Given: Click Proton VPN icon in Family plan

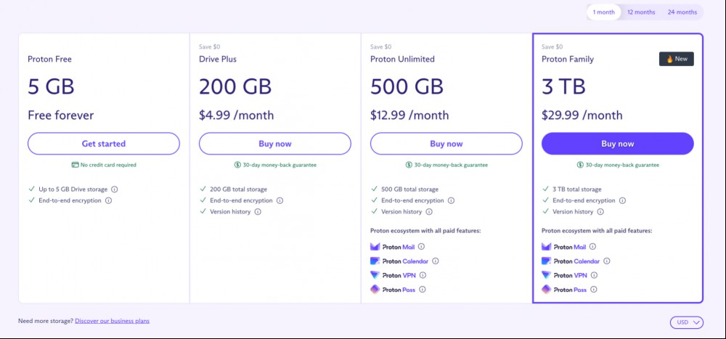Looking at the screenshot, I should click(547, 275).
